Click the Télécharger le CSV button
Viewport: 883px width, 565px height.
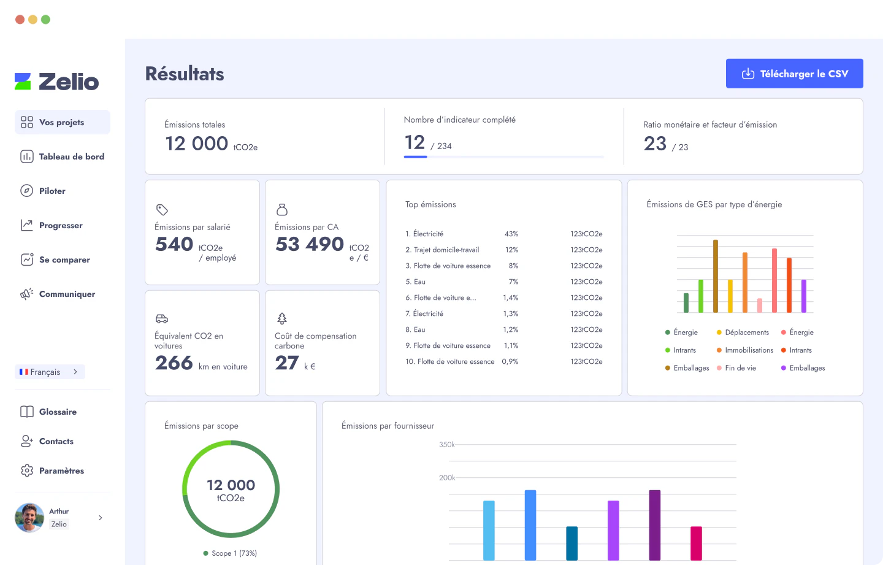tap(794, 73)
